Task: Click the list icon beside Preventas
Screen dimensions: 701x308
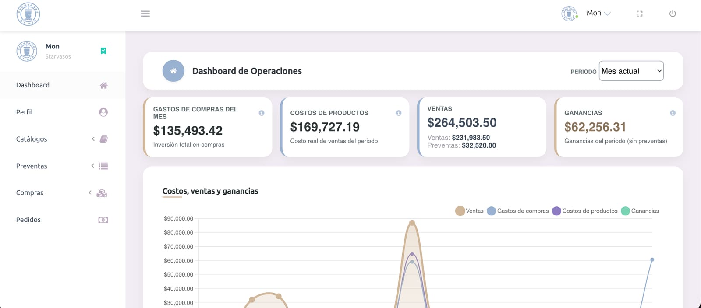Action: (x=103, y=166)
